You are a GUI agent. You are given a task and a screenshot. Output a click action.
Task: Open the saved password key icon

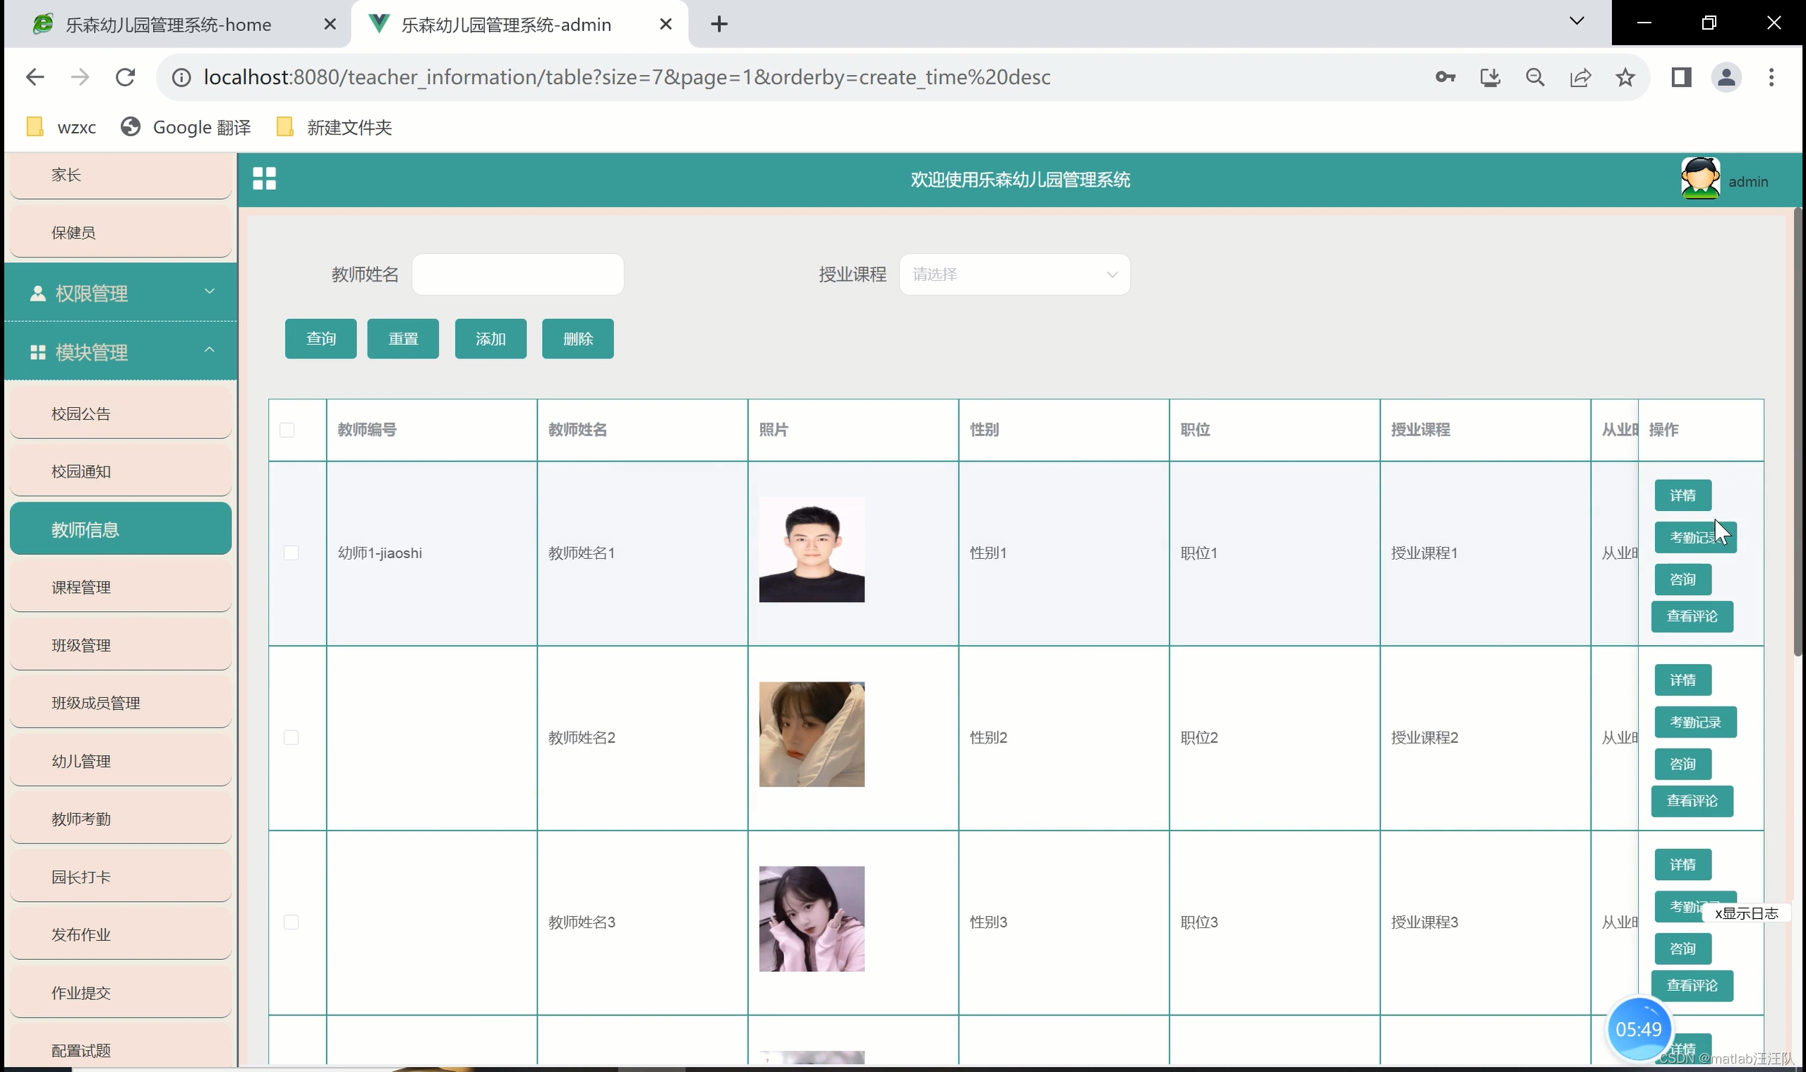point(1445,78)
